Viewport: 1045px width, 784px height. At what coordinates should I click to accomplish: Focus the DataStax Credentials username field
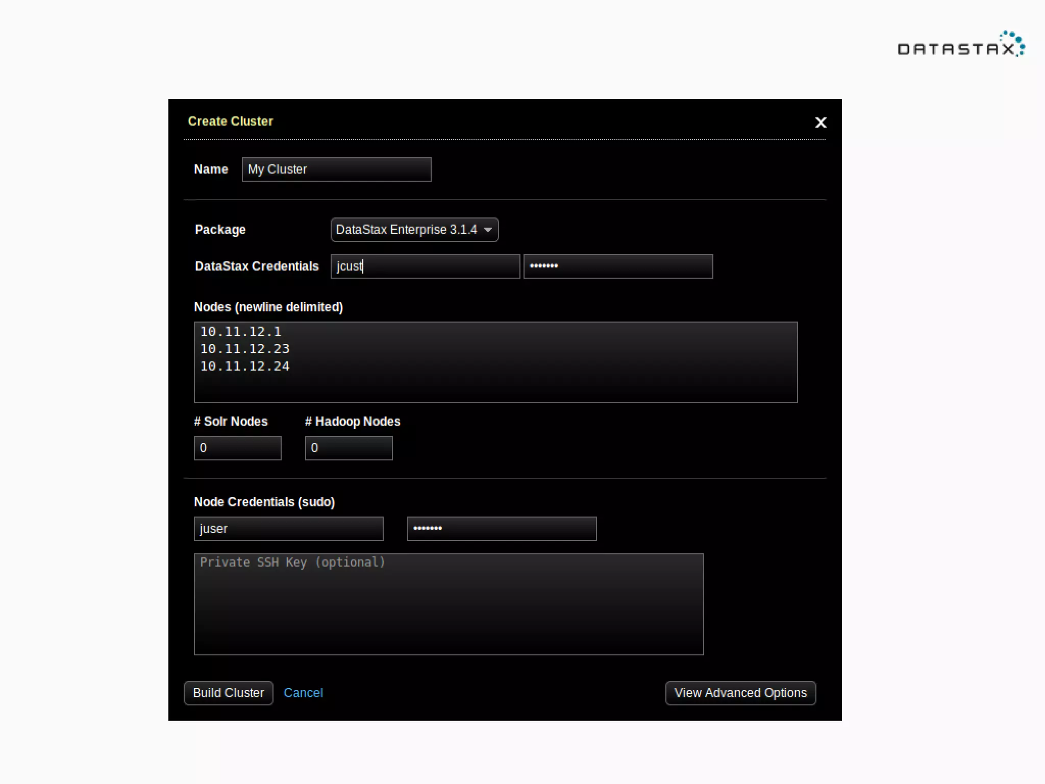(425, 266)
